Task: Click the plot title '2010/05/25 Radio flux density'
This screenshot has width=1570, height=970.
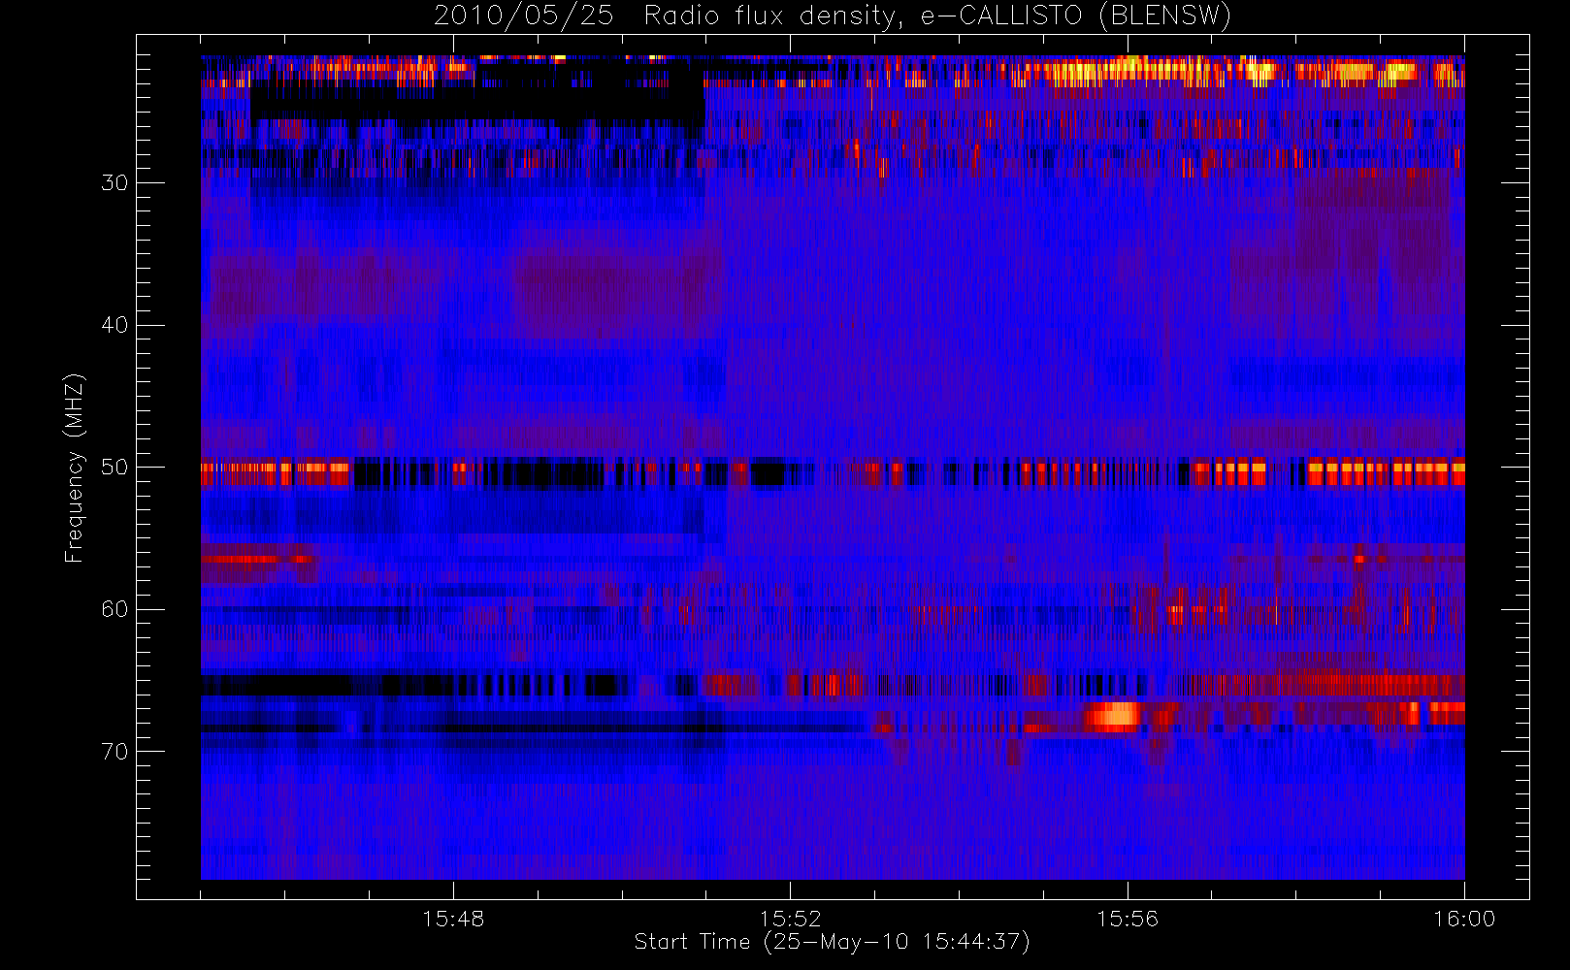Action: 833,16
